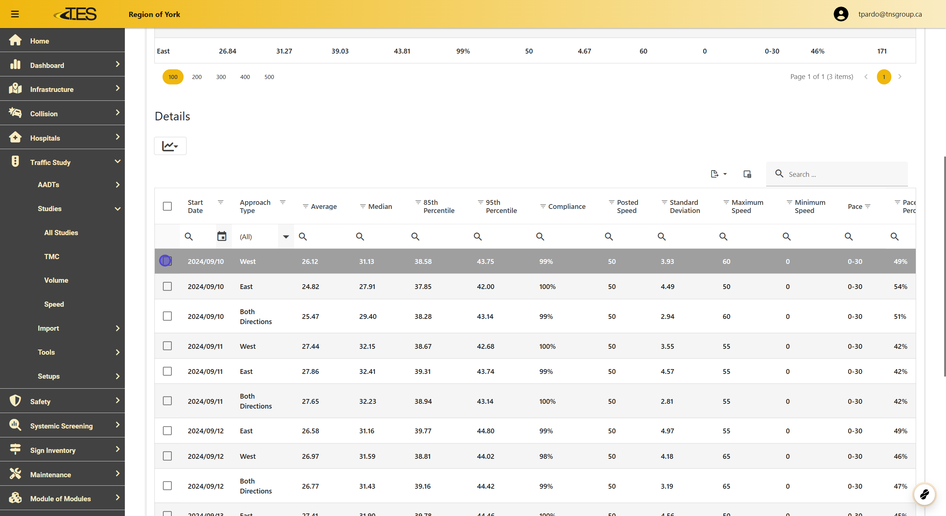Click the floating edit pencil button
The width and height of the screenshot is (946, 516).
(x=924, y=494)
